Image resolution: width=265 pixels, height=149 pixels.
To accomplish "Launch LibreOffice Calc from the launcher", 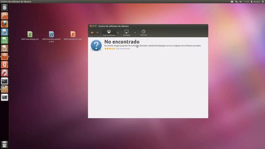I will pyautogui.click(x=5, y=40).
